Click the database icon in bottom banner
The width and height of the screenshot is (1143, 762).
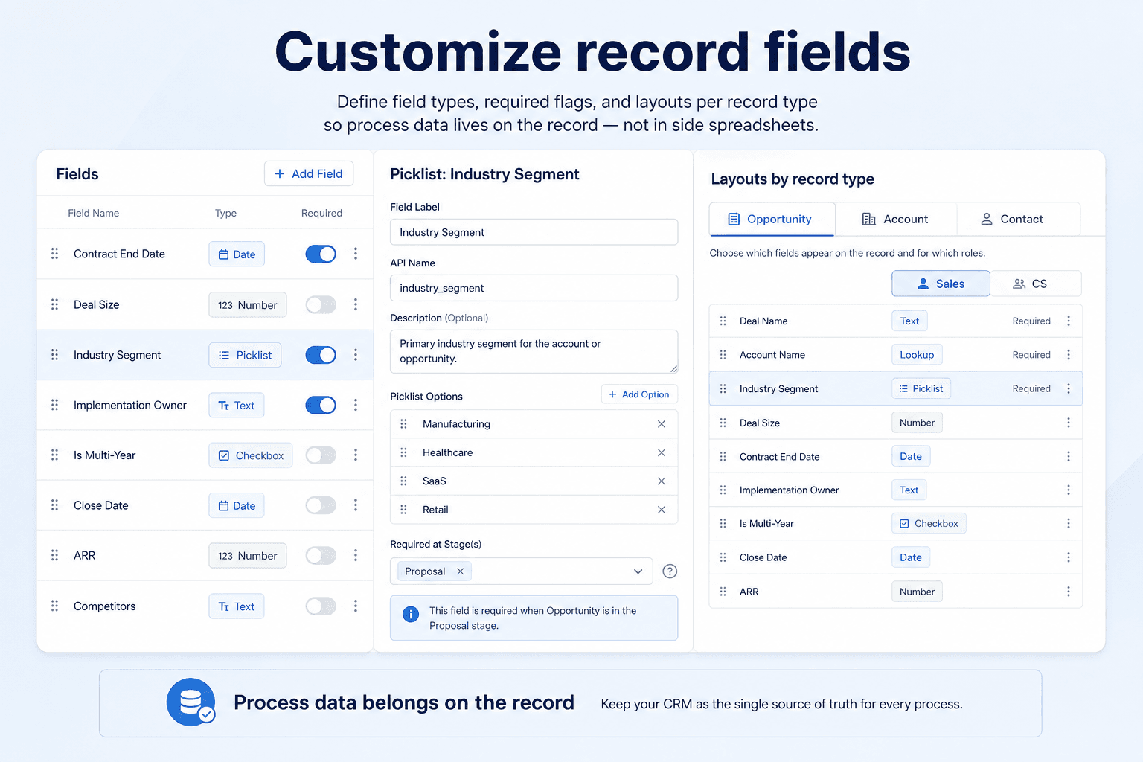pos(190,702)
